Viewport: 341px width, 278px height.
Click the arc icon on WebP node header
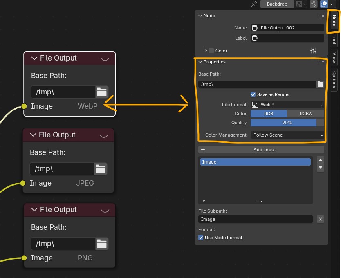point(105,59)
